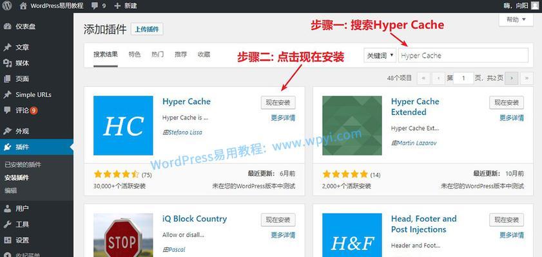The height and width of the screenshot is (257, 542).
Task: Click the Hyper Cache plugin title
Action: tap(186, 102)
